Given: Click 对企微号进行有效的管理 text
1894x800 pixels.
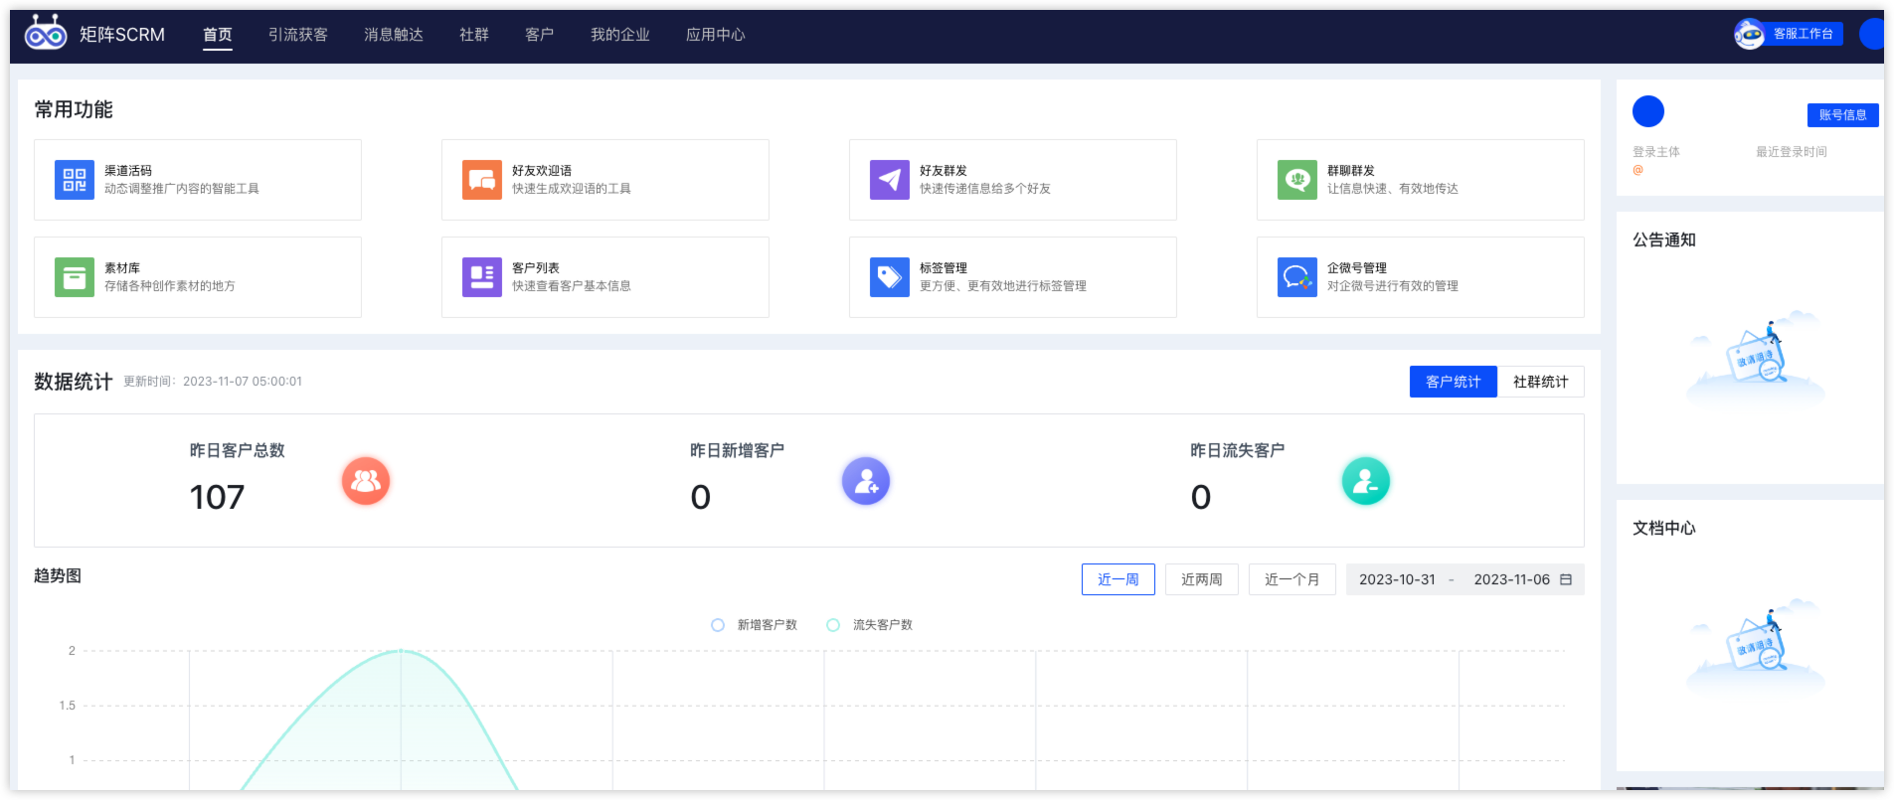Looking at the screenshot, I should [1393, 286].
